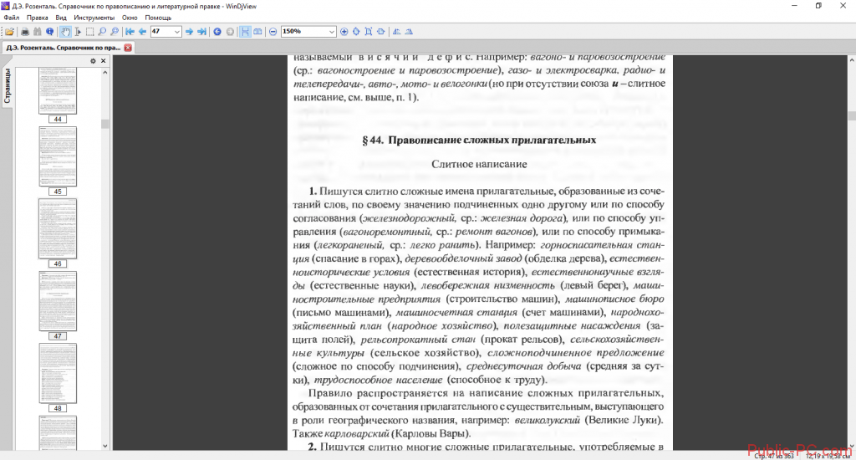The image size is (856, 460).
Task: Go to the previous page
Action: 142,32
